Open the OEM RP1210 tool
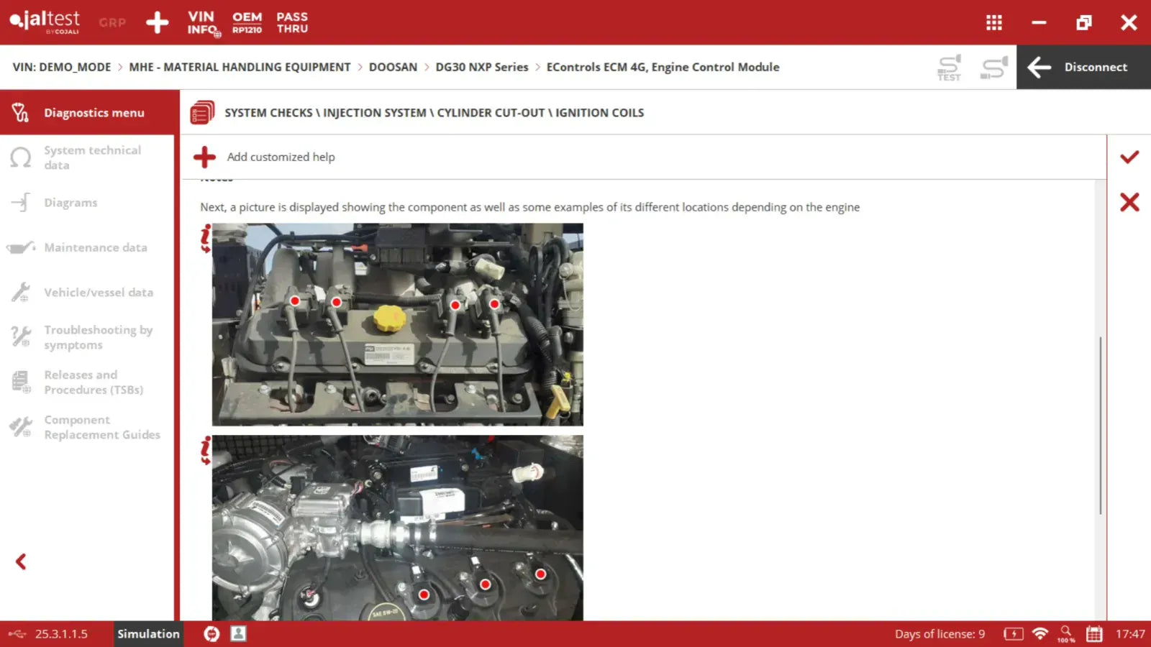The width and height of the screenshot is (1151, 647). click(247, 22)
